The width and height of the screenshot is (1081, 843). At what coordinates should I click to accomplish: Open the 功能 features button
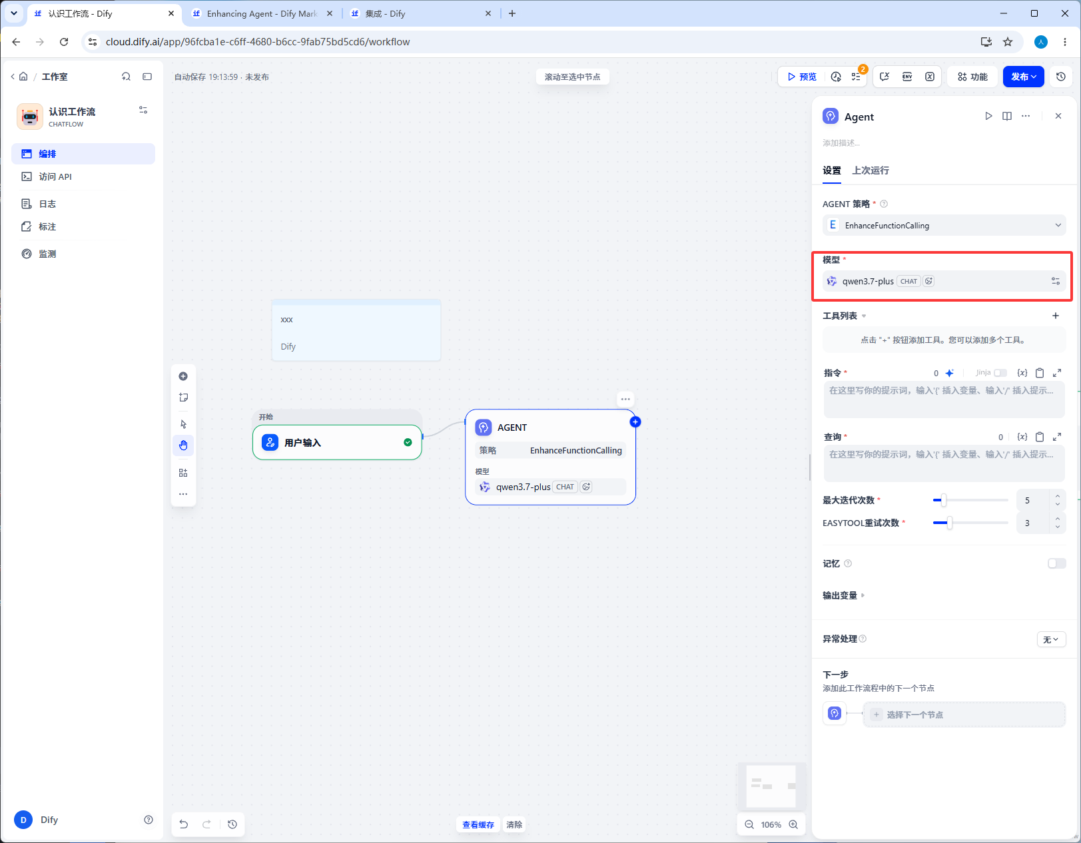973,77
